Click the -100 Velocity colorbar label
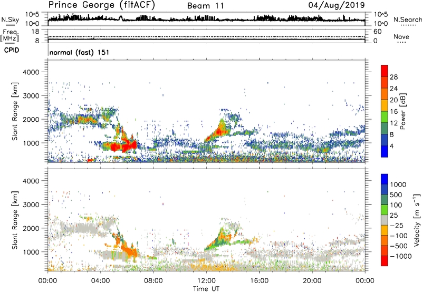The image size is (422, 292). (399, 236)
